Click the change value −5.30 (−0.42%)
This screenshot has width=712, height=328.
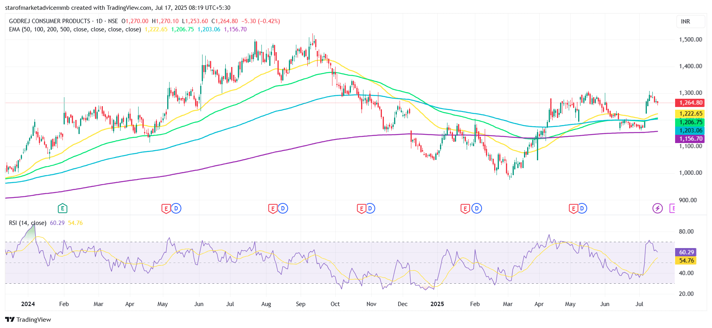[261, 21]
